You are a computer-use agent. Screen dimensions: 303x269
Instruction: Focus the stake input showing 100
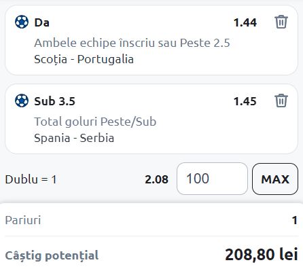(x=212, y=179)
